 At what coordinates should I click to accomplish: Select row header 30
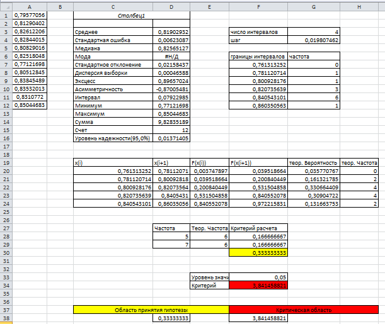[6, 253]
